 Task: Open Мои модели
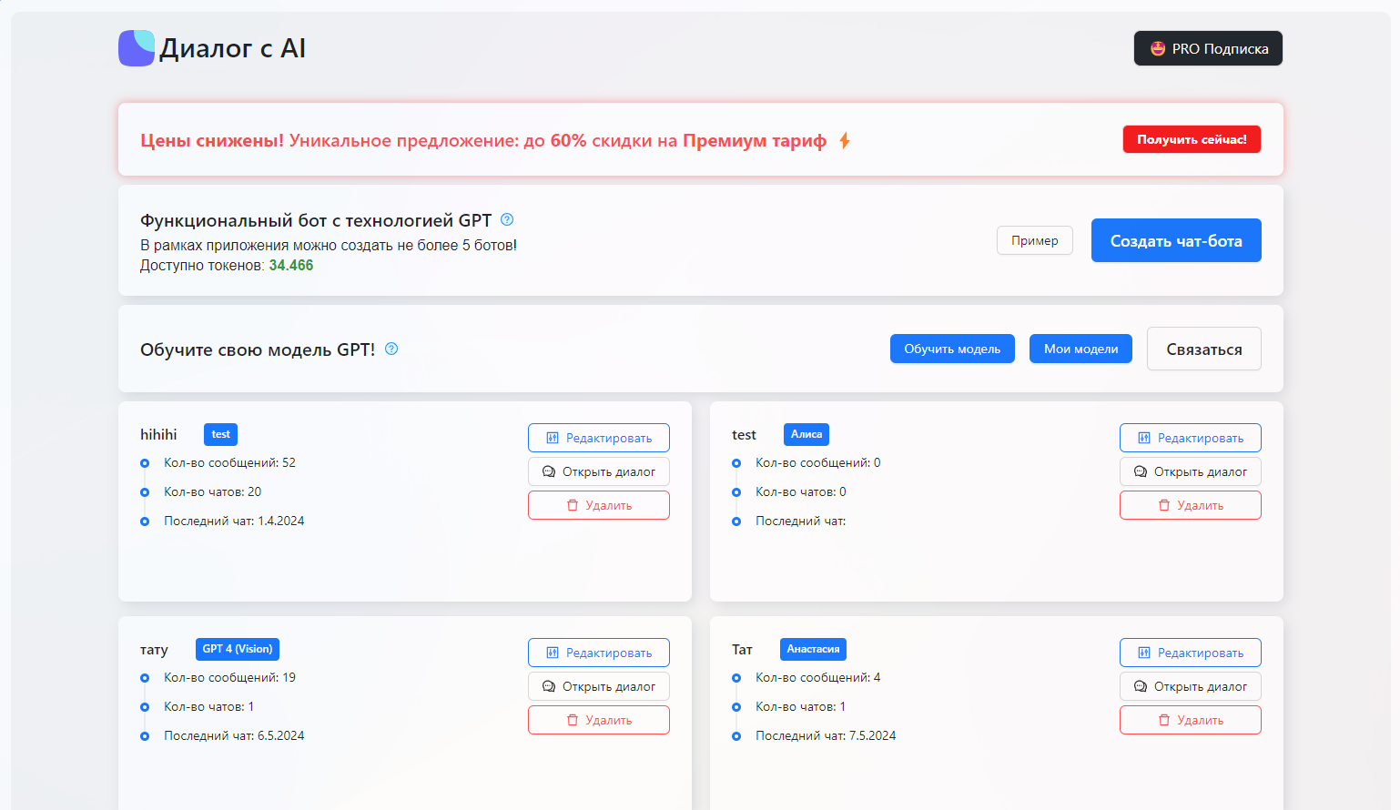point(1080,349)
